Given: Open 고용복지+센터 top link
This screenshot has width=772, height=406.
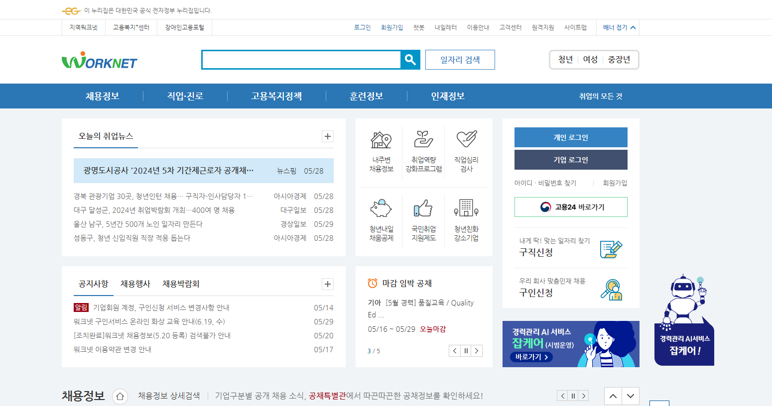Looking at the screenshot, I should [x=131, y=27].
